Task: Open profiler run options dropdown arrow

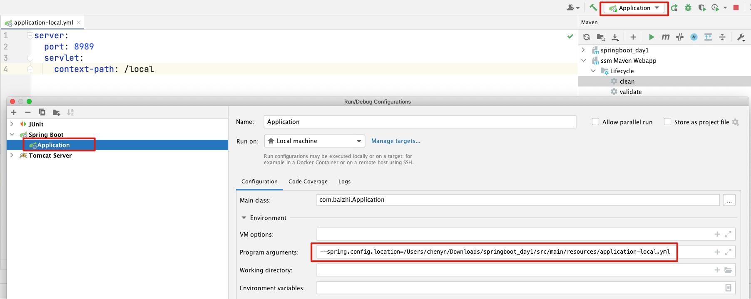Action: [725, 7]
